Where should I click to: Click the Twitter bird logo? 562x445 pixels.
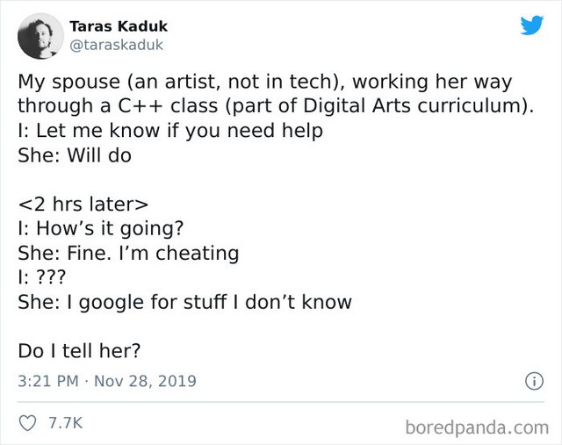tap(532, 25)
